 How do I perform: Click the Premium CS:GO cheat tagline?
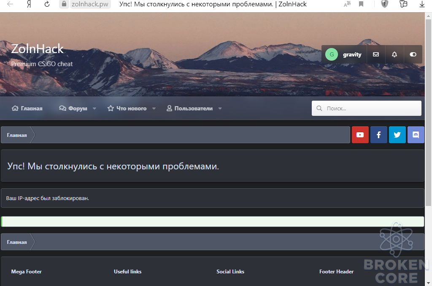[x=42, y=64]
